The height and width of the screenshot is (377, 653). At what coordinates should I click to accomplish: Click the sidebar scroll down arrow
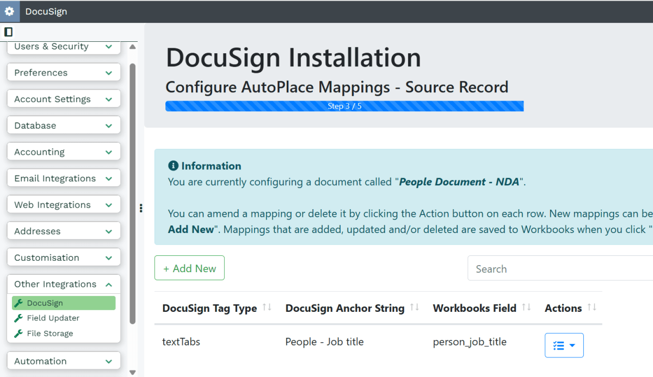coord(132,372)
